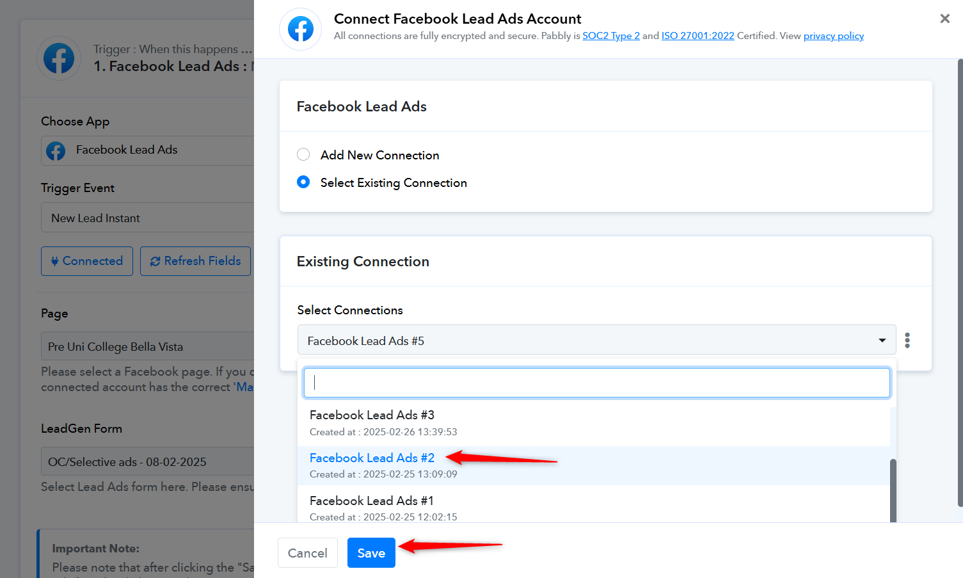Click the Facebook logo in dialog header
The image size is (963, 578).
(301, 29)
